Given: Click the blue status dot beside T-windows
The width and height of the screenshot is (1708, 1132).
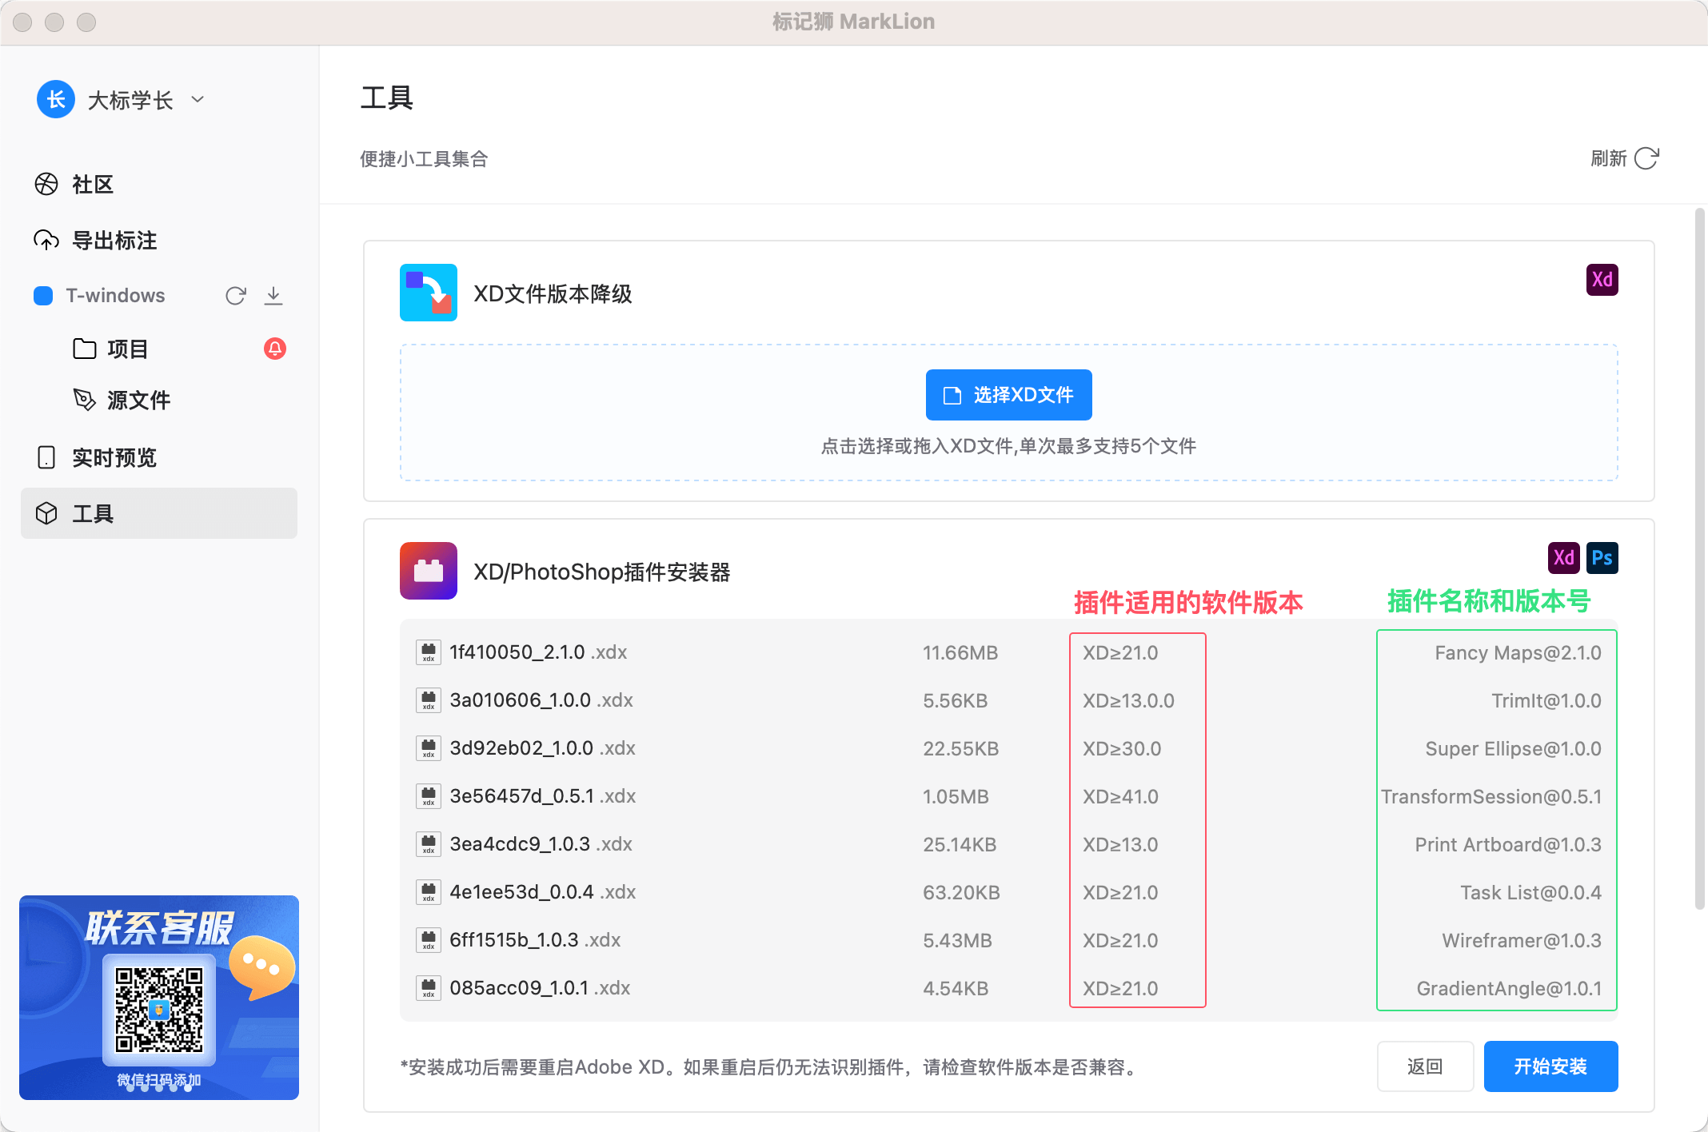Looking at the screenshot, I should tap(43, 295).
